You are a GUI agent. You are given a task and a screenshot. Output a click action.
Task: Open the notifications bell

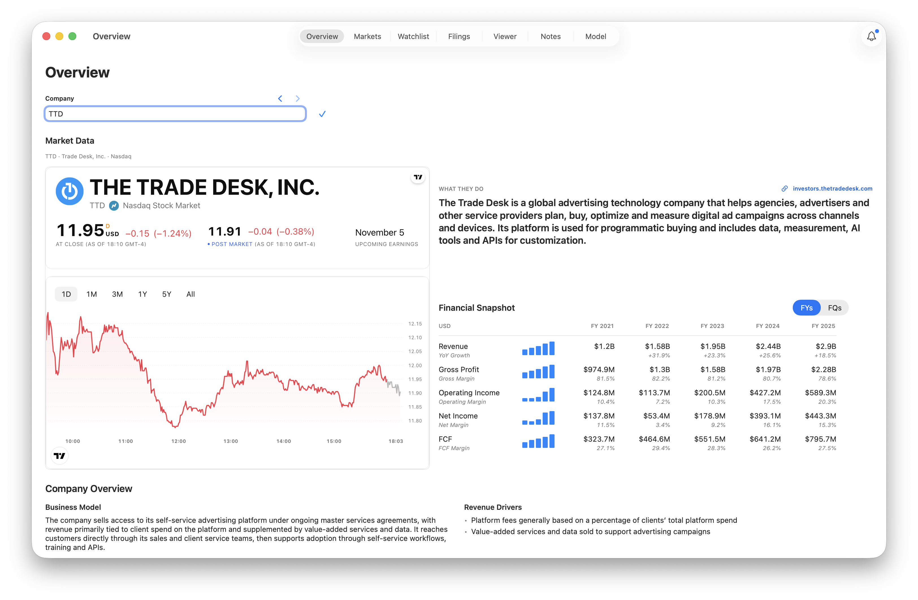coord(871,37)
